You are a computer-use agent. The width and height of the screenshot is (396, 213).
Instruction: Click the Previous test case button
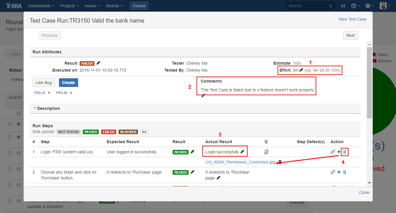coord(49,35)
